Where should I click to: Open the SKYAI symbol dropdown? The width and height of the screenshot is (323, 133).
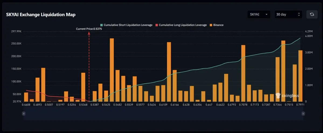tap(259, 14)
